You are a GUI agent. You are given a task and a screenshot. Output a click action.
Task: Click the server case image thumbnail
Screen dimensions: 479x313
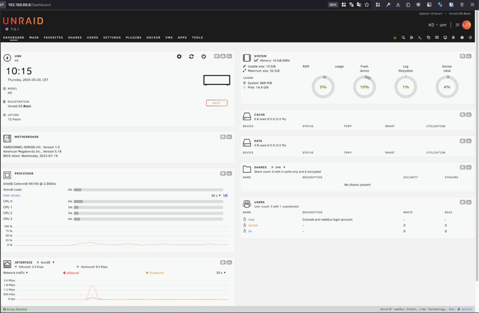[x=217, y=80]
